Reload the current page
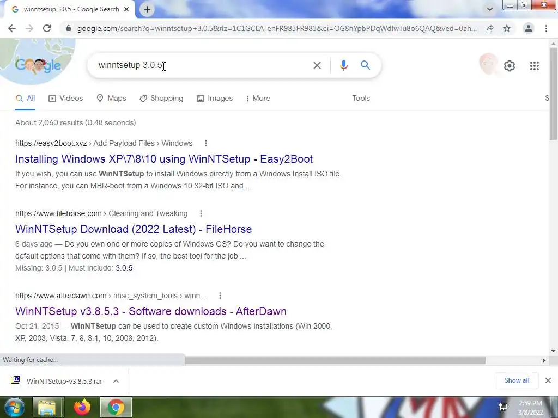558x418 pixels. (x=47, y=28)
